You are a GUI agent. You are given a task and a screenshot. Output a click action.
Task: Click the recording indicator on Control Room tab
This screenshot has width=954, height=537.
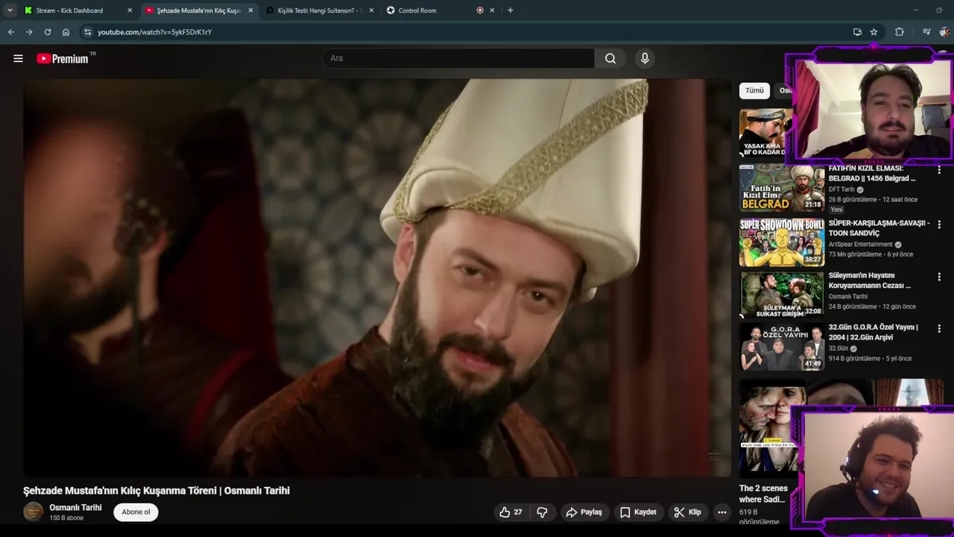[x=480, y=10]
